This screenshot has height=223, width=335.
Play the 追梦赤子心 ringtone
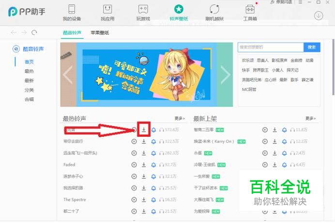[134, 176]
